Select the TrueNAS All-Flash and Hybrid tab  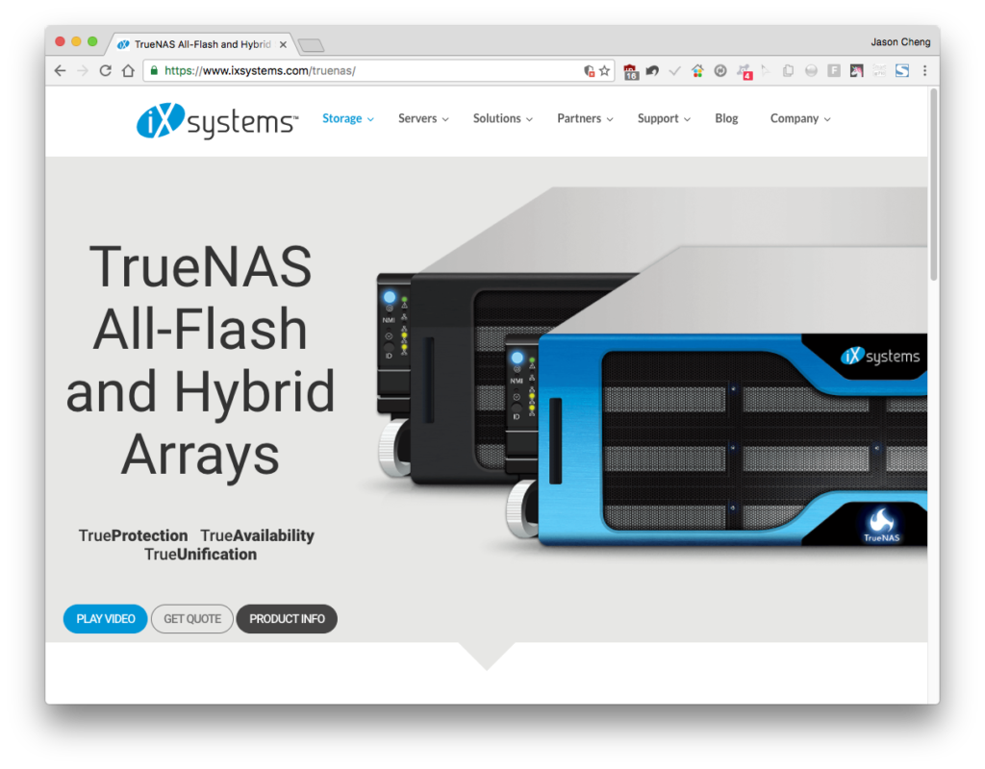(x=202, y=44)
